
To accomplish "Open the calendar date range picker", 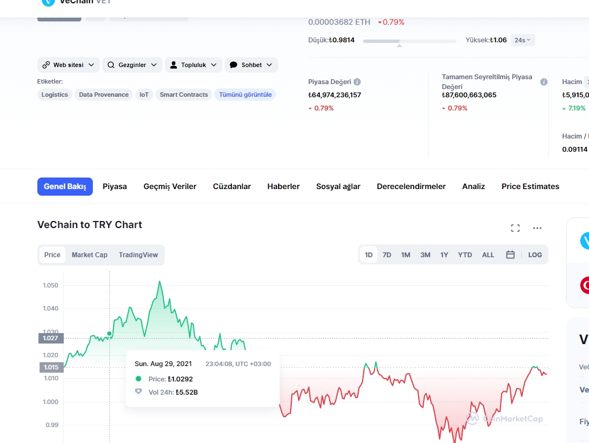I will coord(510,255).
